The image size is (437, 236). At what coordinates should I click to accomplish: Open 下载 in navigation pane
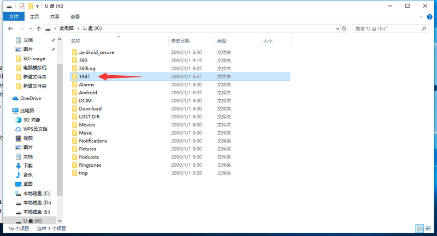tap(28, 166)
